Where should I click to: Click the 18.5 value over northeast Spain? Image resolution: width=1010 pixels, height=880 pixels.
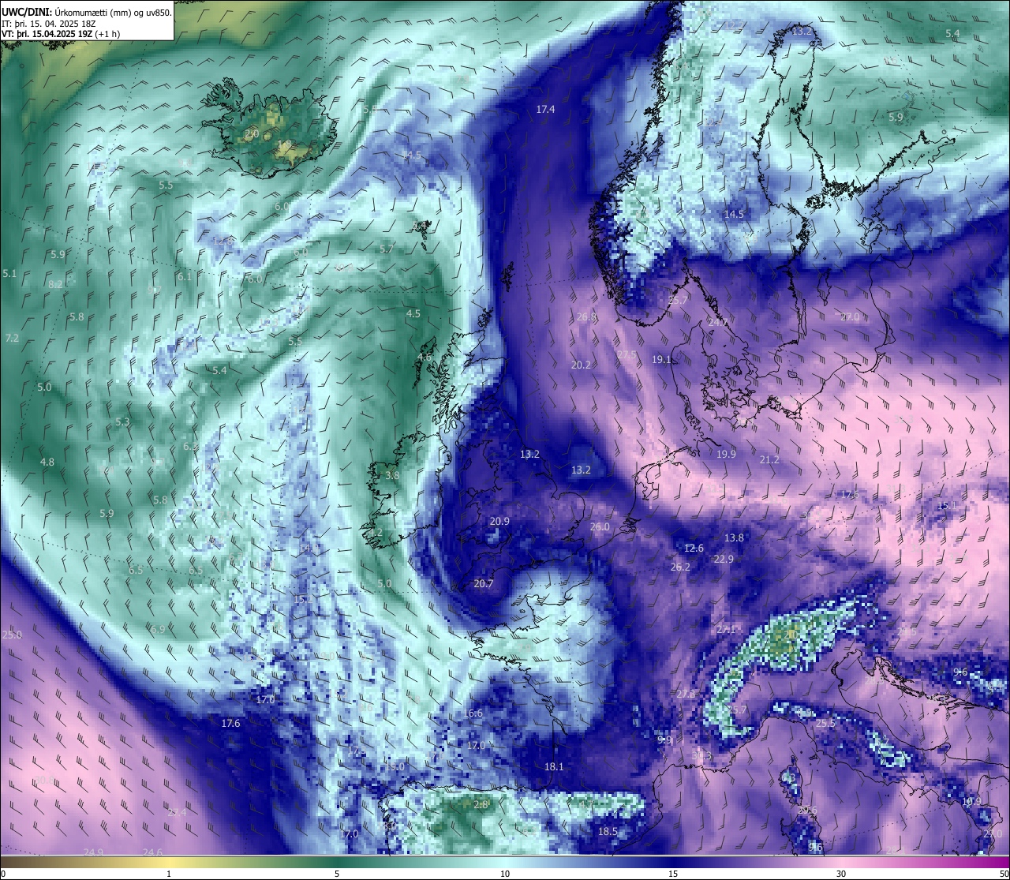click(608, 831)
